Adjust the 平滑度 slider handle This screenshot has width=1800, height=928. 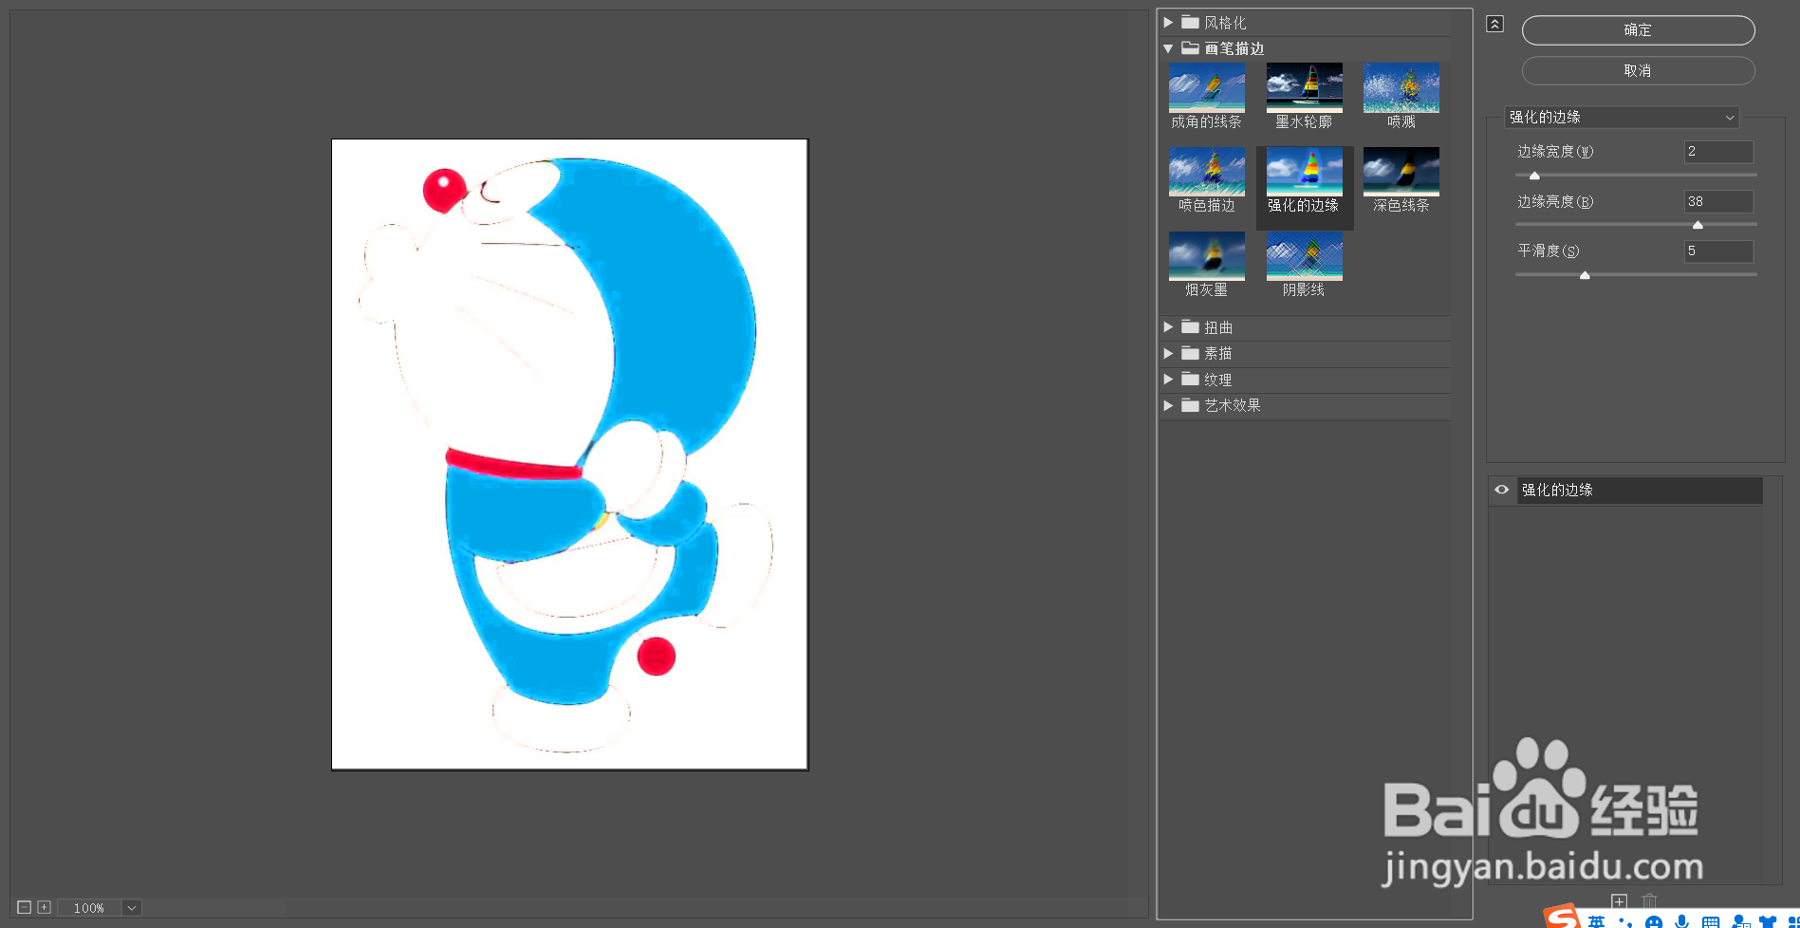1585,275
